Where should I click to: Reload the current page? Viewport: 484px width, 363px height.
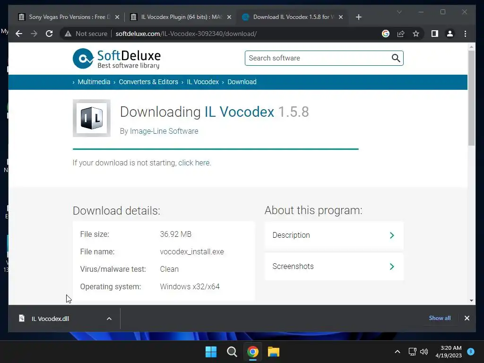(49, 34)
